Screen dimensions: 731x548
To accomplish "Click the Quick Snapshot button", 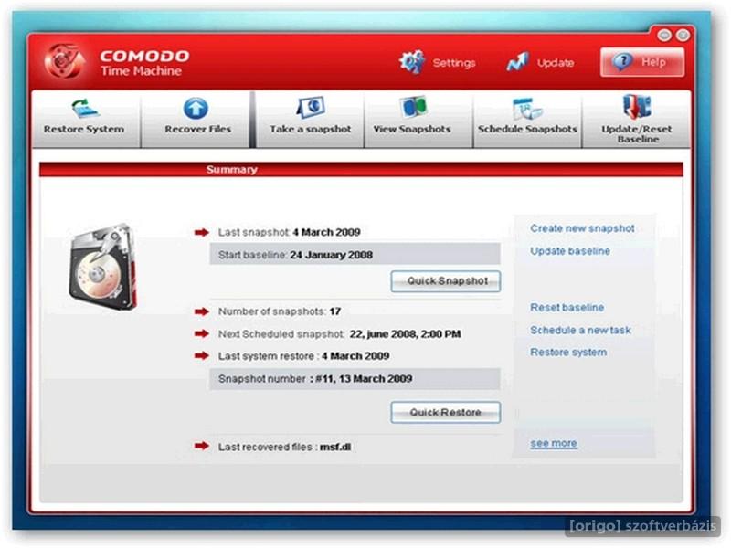I will [446, 281].
